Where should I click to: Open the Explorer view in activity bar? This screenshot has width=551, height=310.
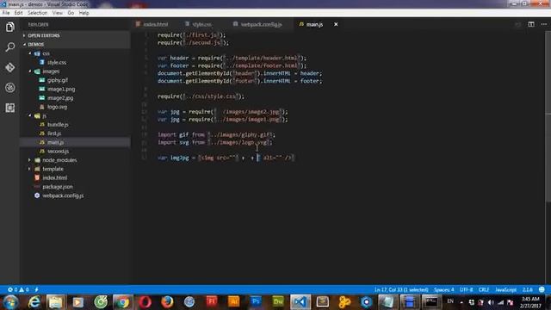[9, 27]
